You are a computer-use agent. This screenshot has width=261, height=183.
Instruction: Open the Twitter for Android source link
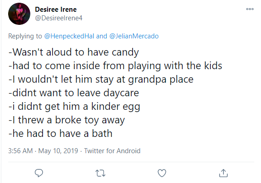click(x=112, y=151)
